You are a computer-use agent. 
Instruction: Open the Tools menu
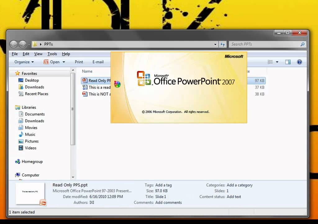(x=52, y=54)
